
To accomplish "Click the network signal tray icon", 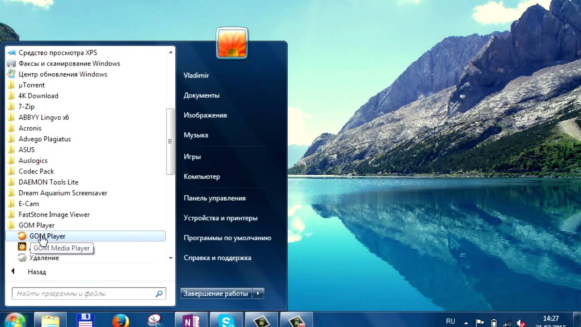I will click(507, 323).
